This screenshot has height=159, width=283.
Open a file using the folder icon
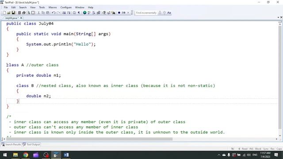point(9,13)
